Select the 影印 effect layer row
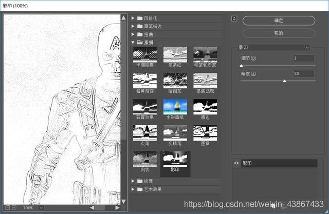This screenshot has height=214, width=329. click(279, 163)
